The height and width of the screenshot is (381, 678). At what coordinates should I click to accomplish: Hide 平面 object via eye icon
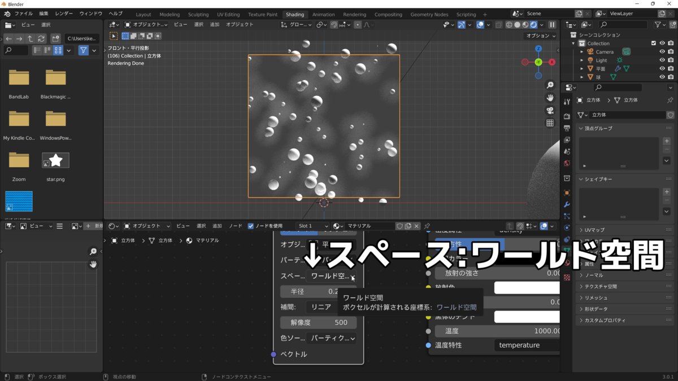coord(662,69)
